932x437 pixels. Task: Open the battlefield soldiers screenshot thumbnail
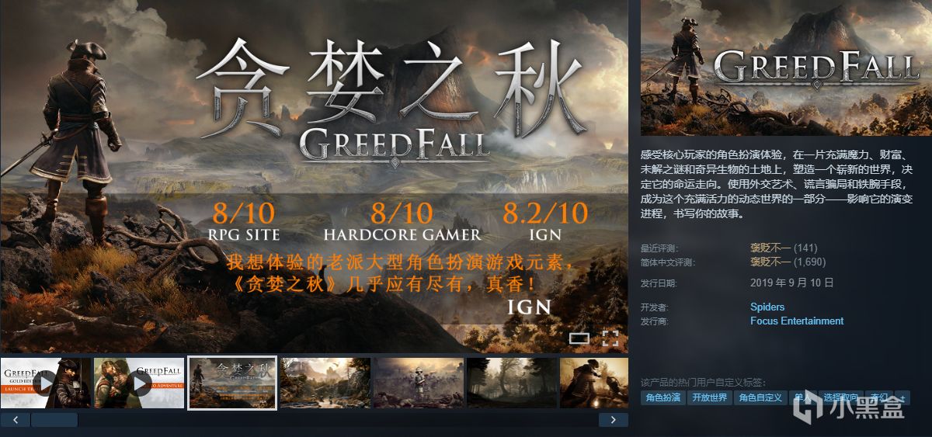coord(419,383)
